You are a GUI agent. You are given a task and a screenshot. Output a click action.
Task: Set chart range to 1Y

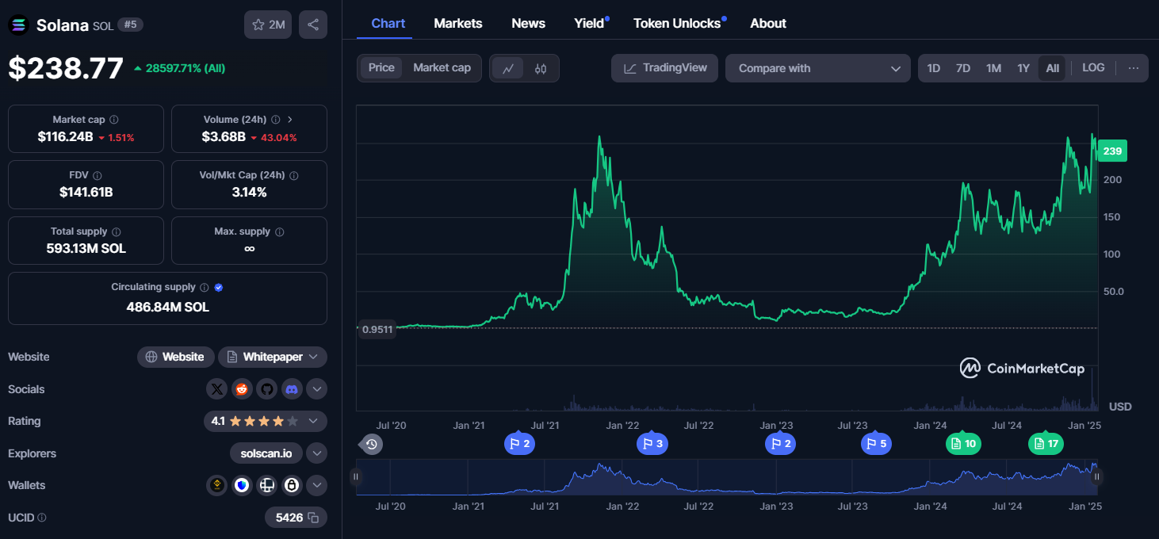pyautogui.click(x=1023, y=68)
